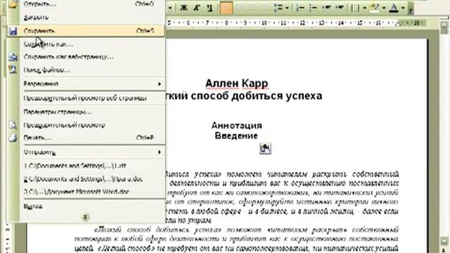Click the file search icon in menu
450x253 pixels.
pyautogui.click(x=13, y=70)
